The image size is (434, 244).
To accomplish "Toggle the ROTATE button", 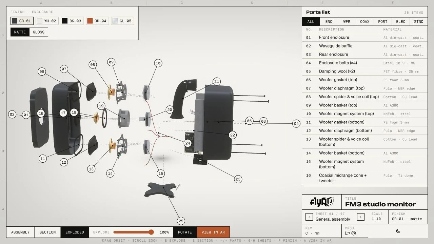I will click(185, 232).
